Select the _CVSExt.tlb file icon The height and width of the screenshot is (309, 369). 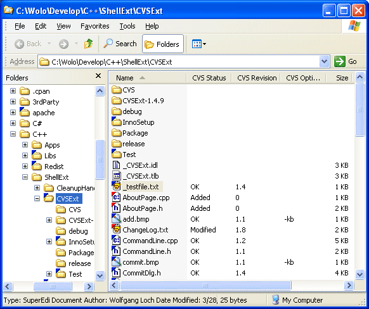116,176
